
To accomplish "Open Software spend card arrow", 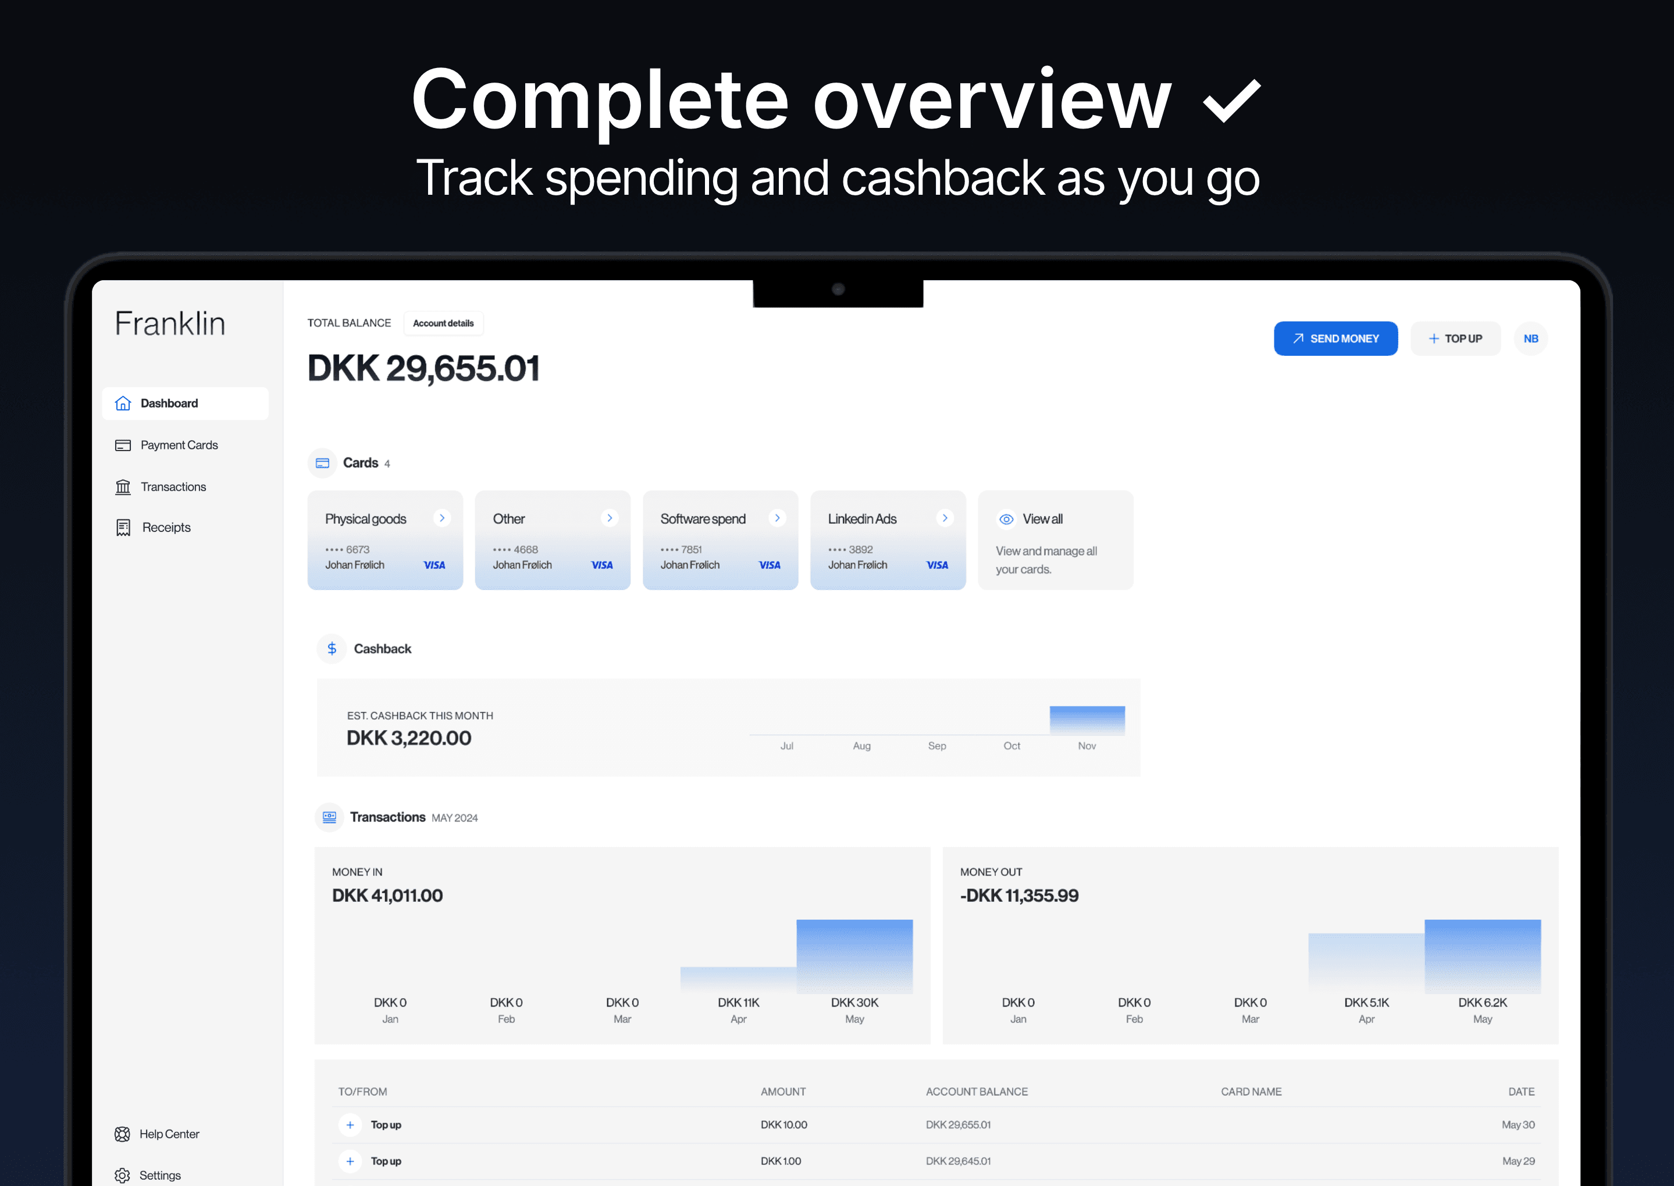I will (x=777, y=518).
